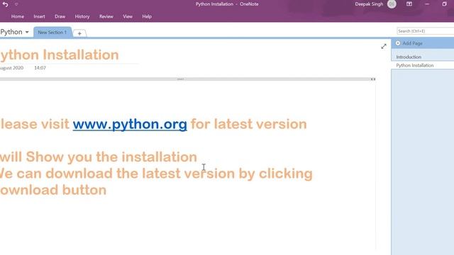This screenshot has height=255, width=454.
Task: Click the 'ownload button' text line
Action: point(53,190)
